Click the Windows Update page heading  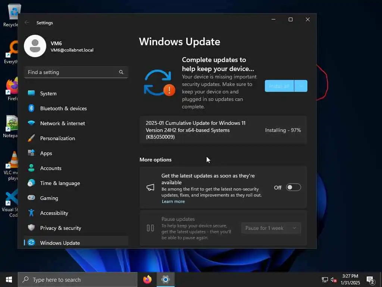point(179,41)
